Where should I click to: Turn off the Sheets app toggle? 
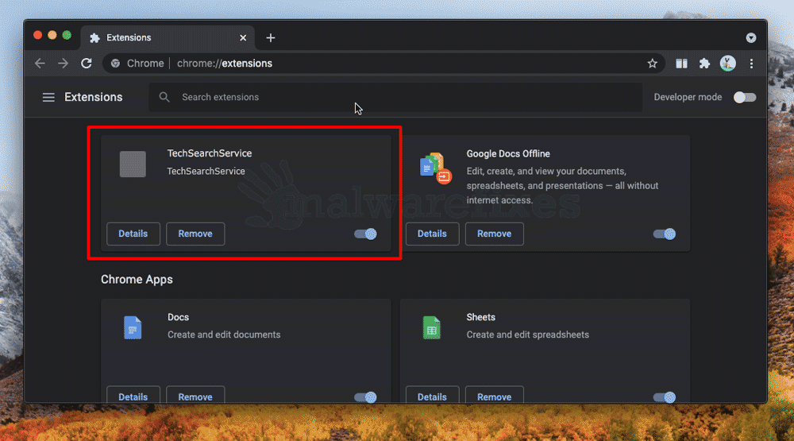[x=665, y=397]
